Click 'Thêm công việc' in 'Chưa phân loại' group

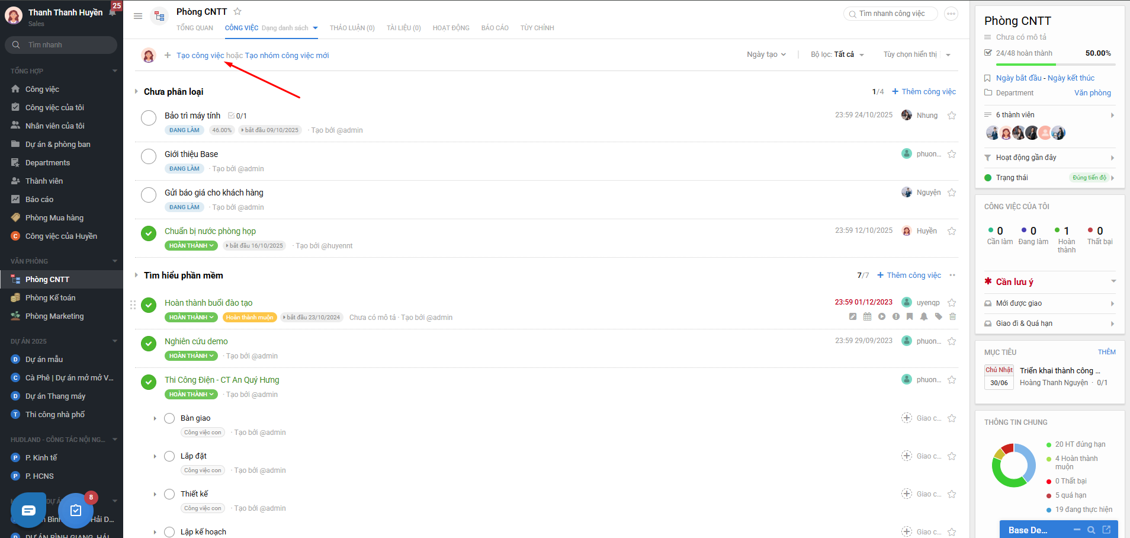(x=924, y=91)
